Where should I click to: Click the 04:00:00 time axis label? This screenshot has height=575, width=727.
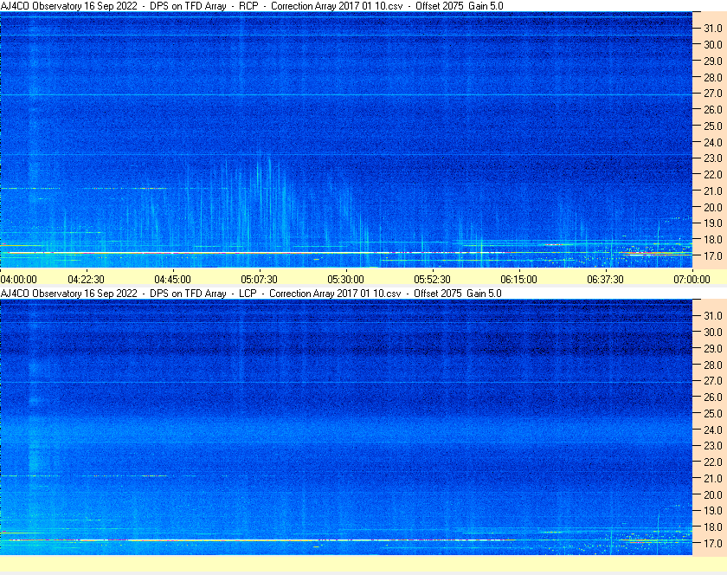coord(18,280)
